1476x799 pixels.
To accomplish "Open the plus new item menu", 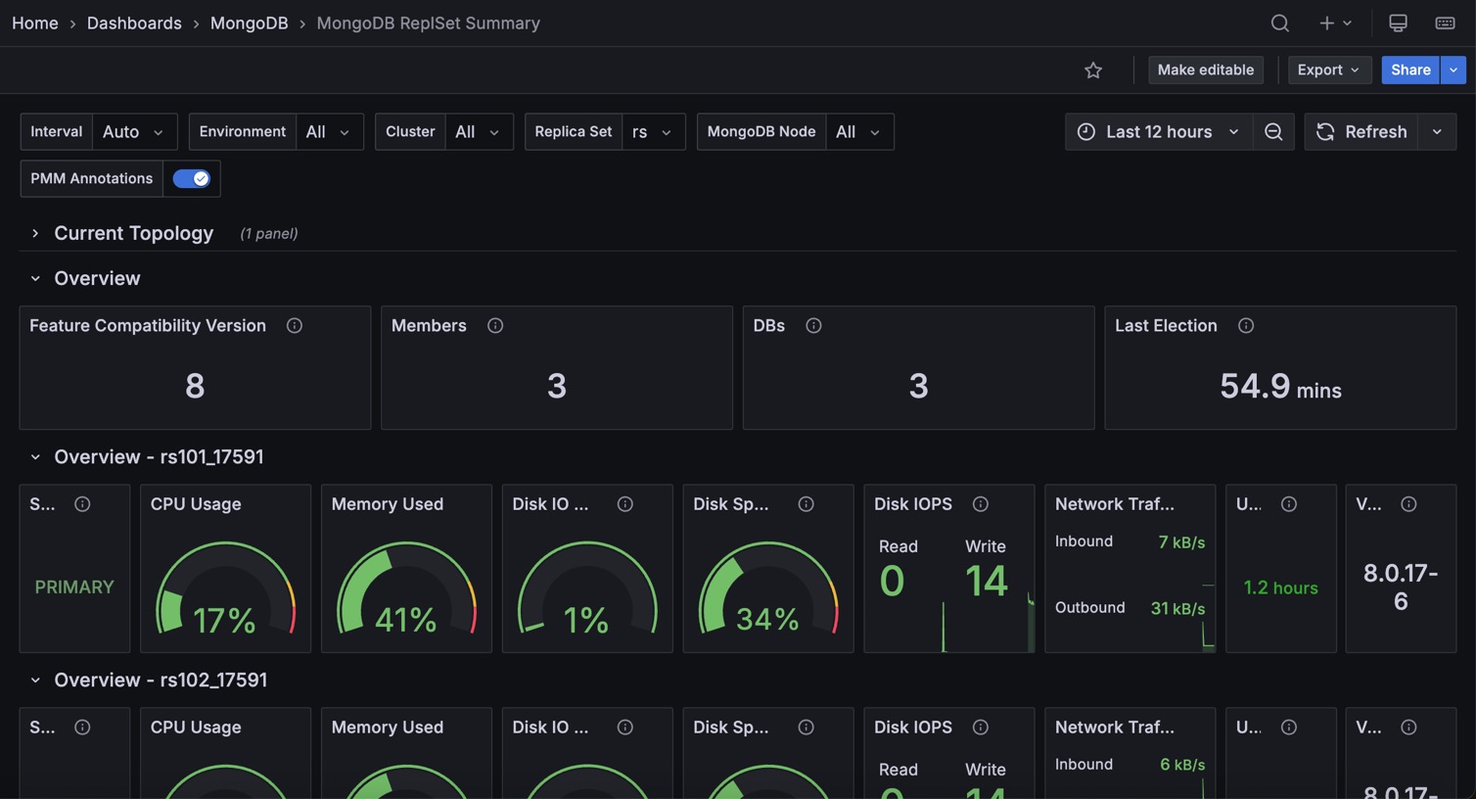I will click(1334, 23).
